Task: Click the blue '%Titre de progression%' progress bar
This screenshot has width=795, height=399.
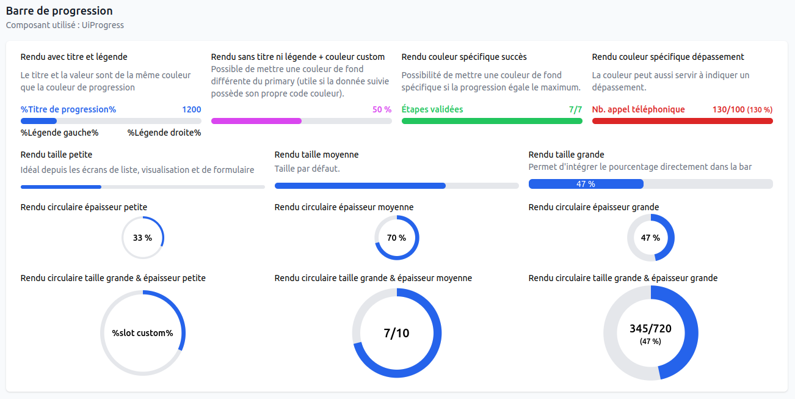Action: point(111,121)
